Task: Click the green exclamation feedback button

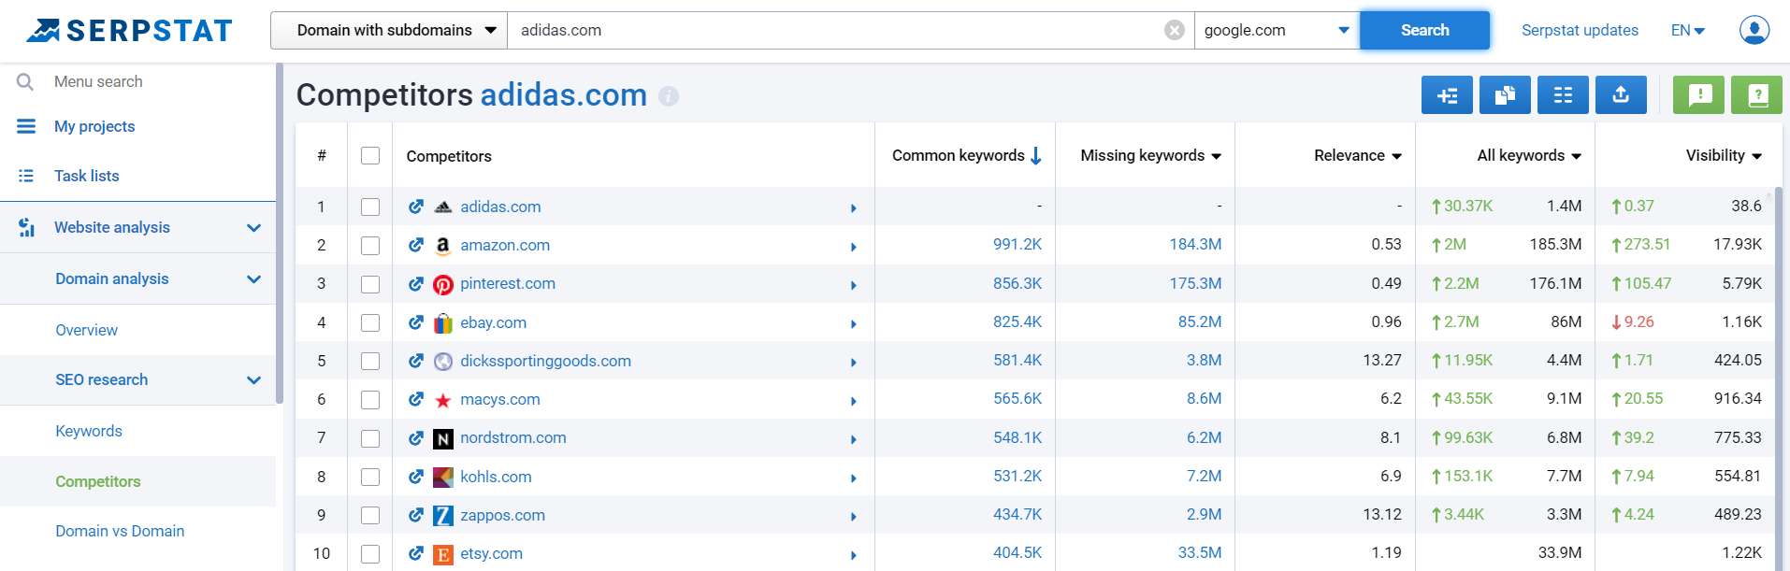Action: coord(1698,94)
